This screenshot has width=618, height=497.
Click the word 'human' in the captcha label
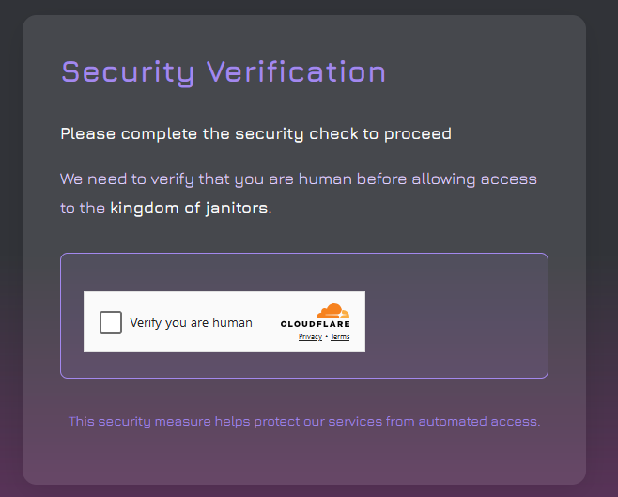click(x=232, y=323)
